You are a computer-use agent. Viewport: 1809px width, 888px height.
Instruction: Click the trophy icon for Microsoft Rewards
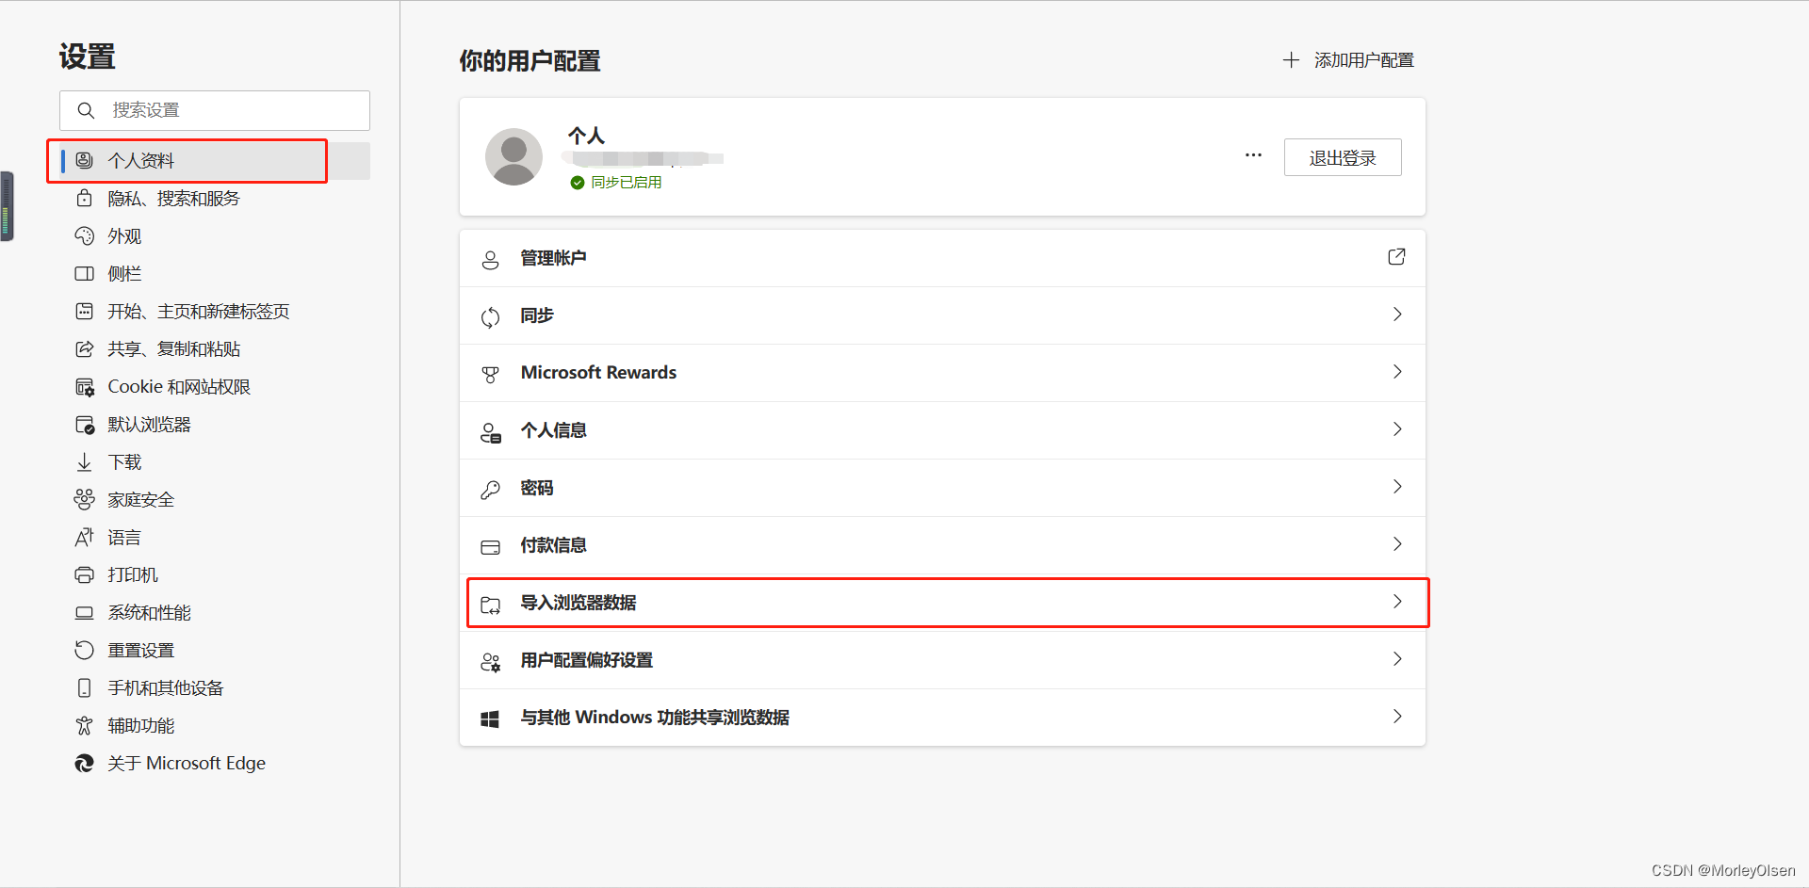pyautogui.click(x=490, y=375)
